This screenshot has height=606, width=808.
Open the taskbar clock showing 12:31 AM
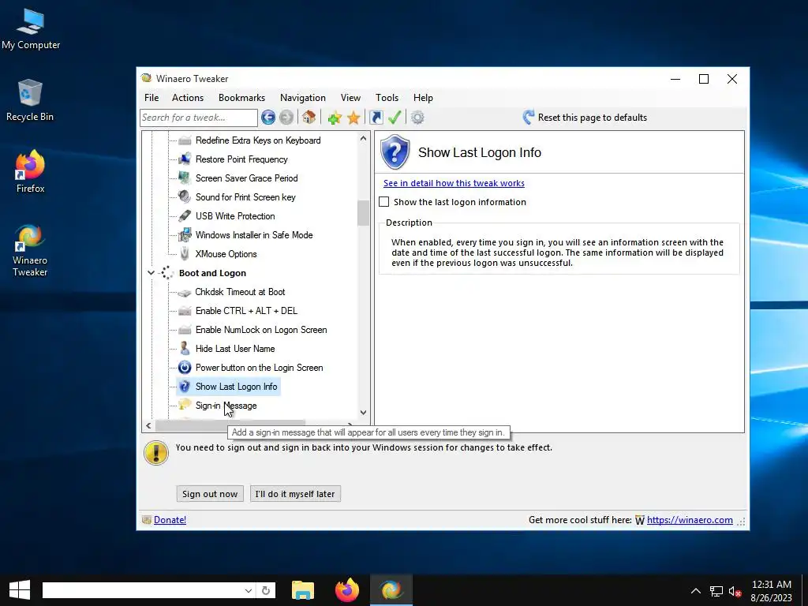click(x=771, y=590)
